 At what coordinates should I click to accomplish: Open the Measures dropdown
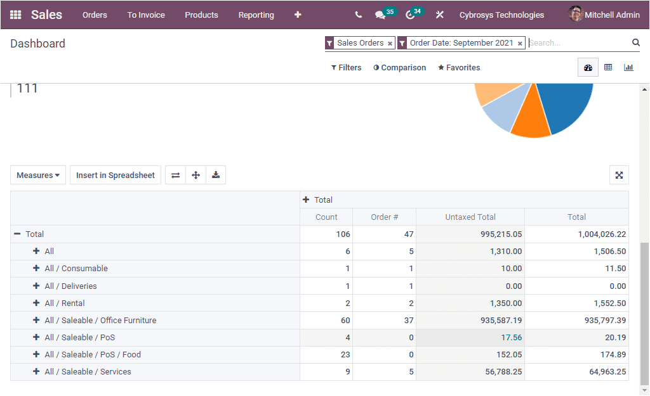[37, 175]
